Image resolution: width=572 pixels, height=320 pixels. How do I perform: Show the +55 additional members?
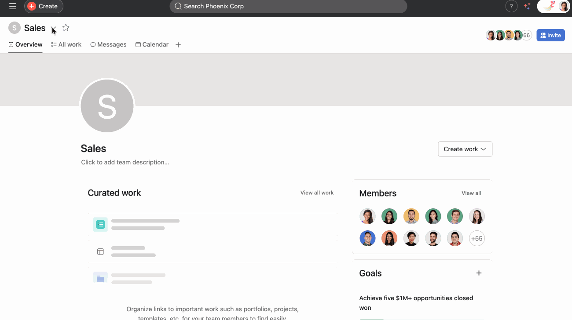click(x=477, y=238)
